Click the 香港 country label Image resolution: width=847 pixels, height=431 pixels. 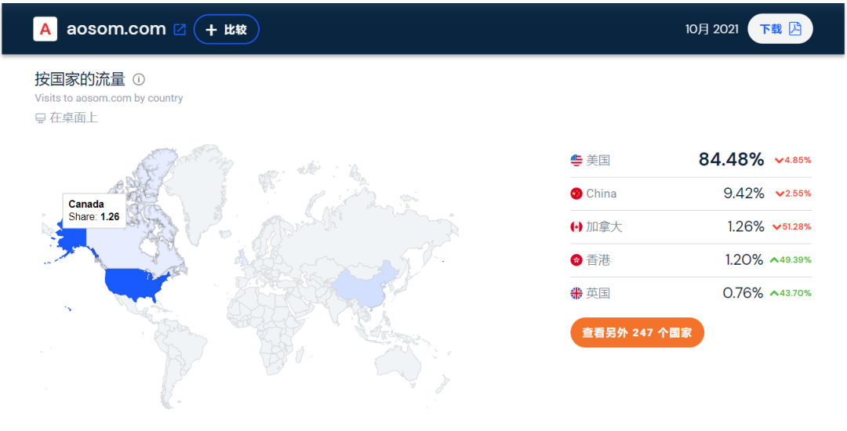pos(598,260)
